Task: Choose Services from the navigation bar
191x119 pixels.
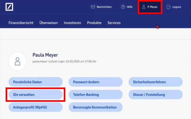Action: 114,23
